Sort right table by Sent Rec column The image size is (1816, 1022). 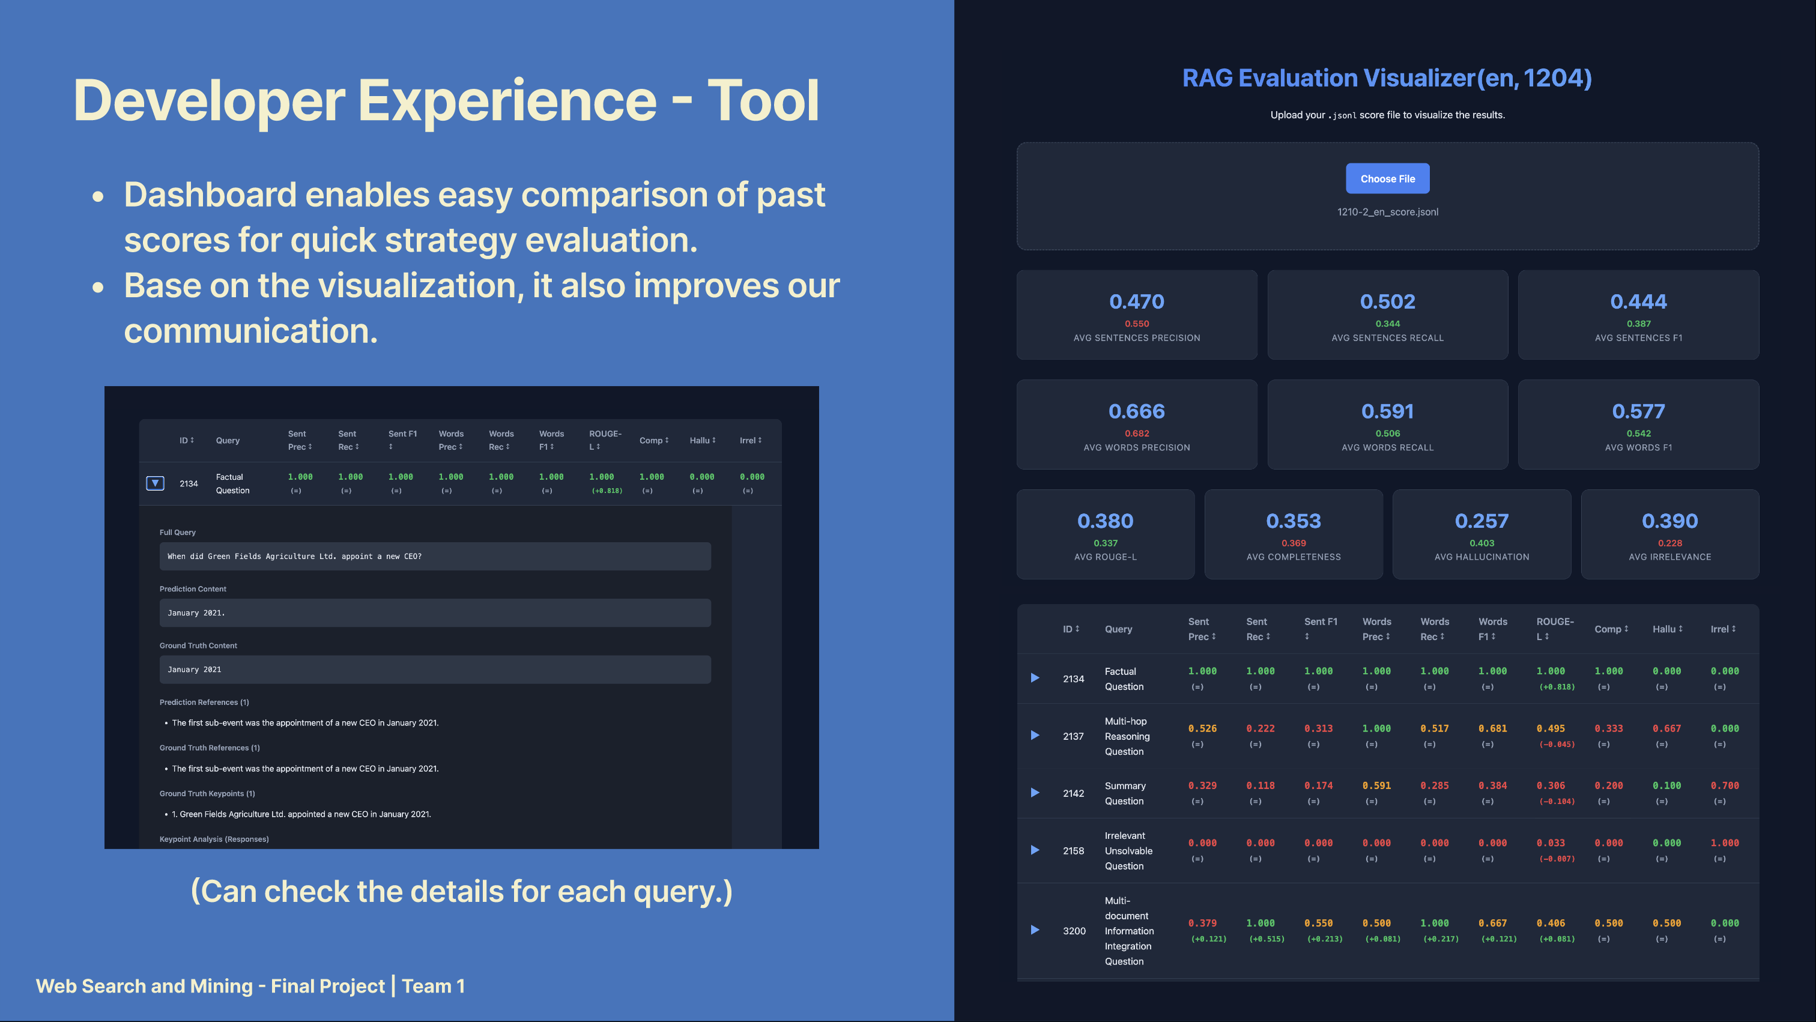[1258, 629]
